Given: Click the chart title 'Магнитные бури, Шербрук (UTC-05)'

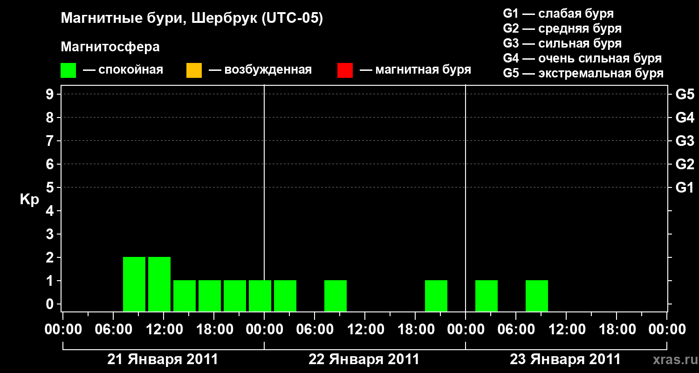Looking at the screenshot, I should [192, 19].
